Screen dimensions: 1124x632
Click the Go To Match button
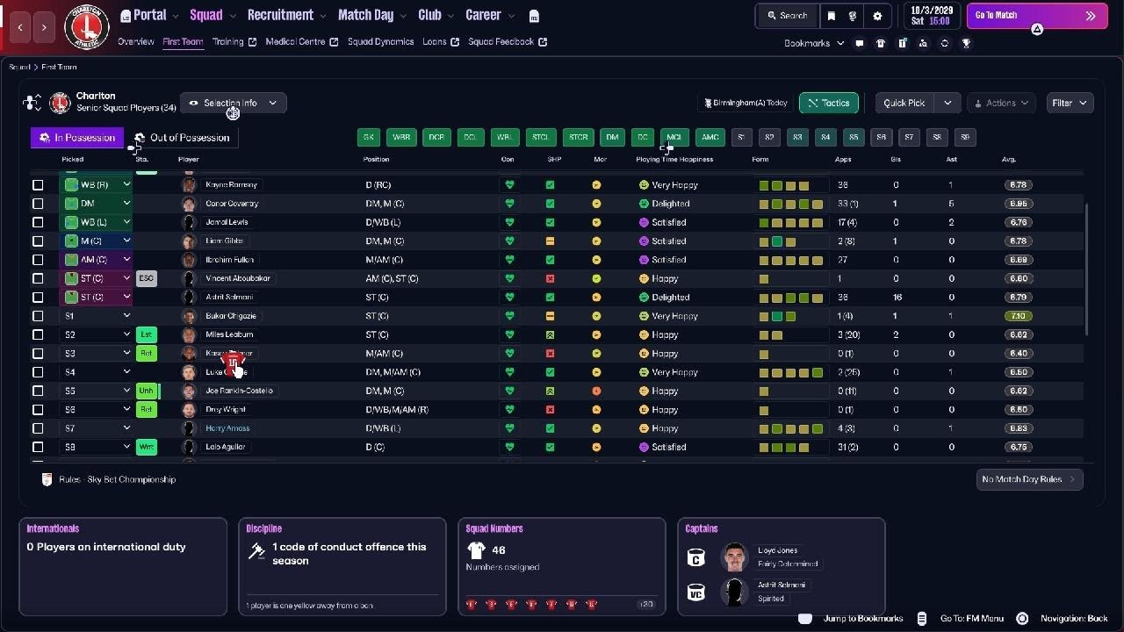(1037, 16)
